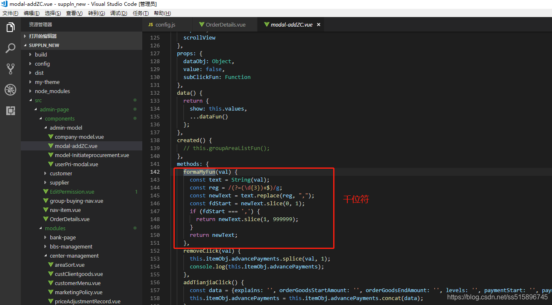Open the 文件(F) menu
Image resolution: width=552 pixels, height=305 pixels.
pos(10,13)
